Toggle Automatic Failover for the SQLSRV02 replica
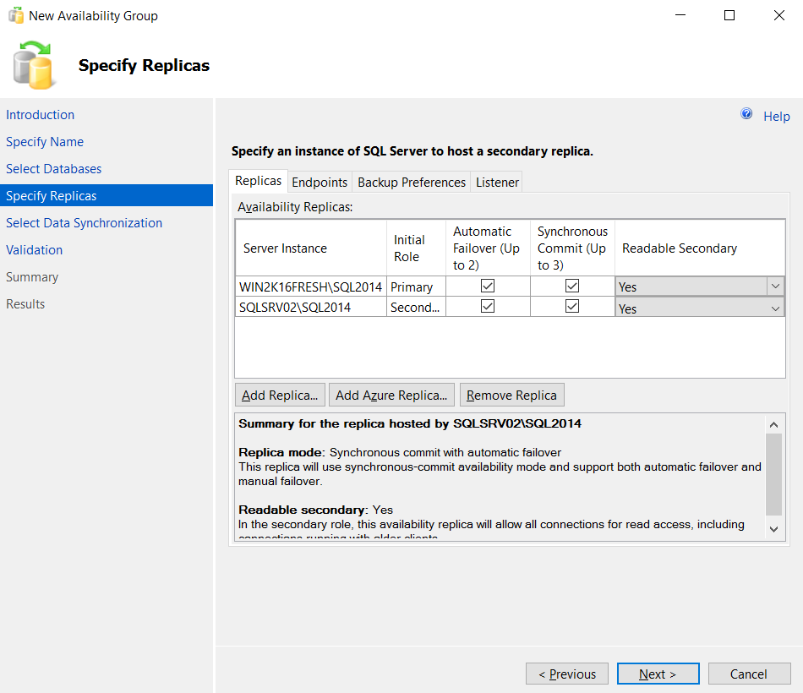Screen dimensions: 803x693 click(488, 307)
